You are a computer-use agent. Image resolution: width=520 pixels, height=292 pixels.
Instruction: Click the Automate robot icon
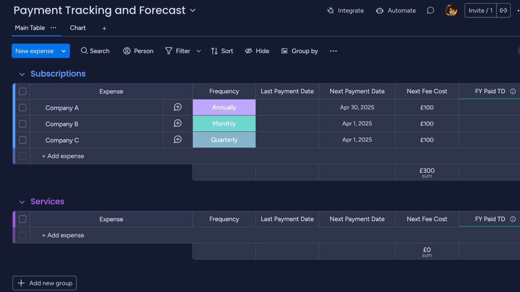tap(380, 11)
